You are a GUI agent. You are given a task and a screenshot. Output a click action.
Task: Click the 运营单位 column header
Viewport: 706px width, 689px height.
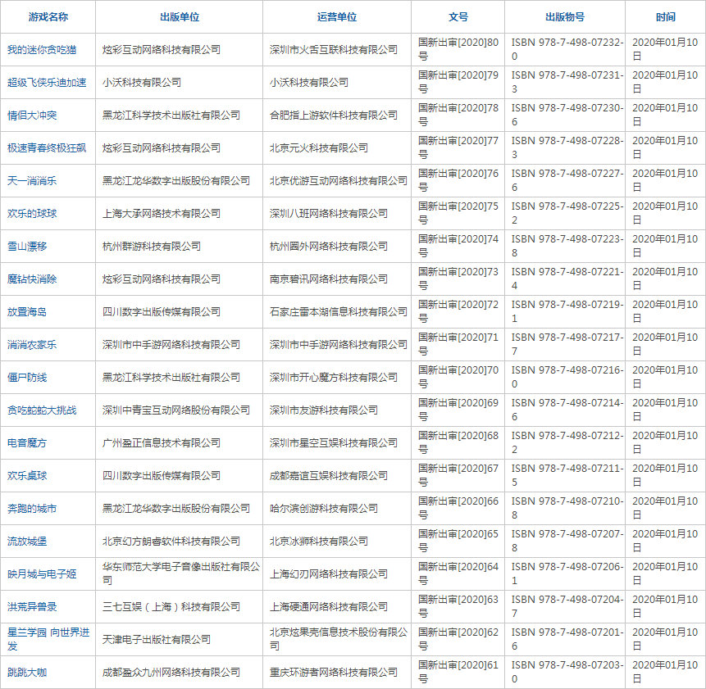pyautogui.click(x=337, y=17)
